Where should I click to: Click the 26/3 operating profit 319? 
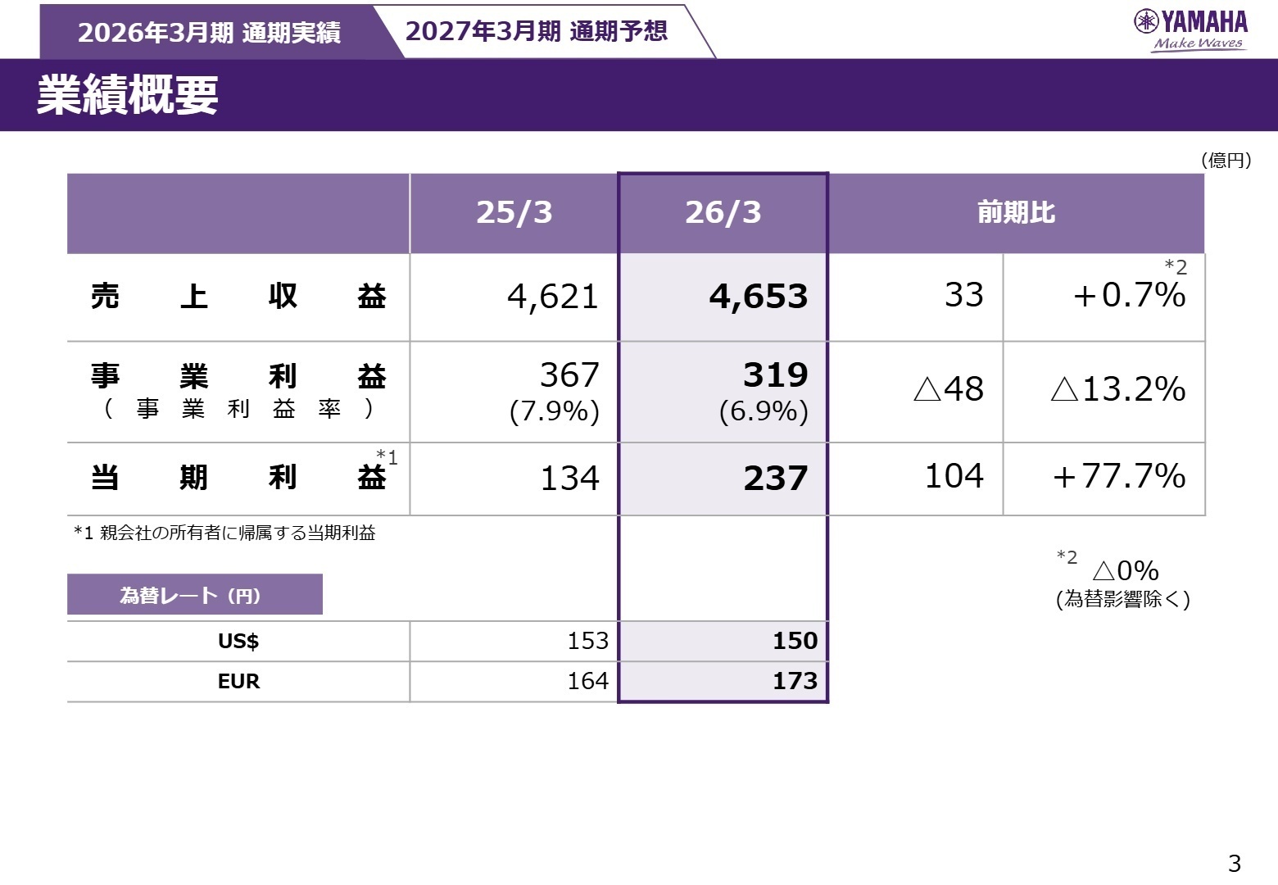[x=775, y=374]
